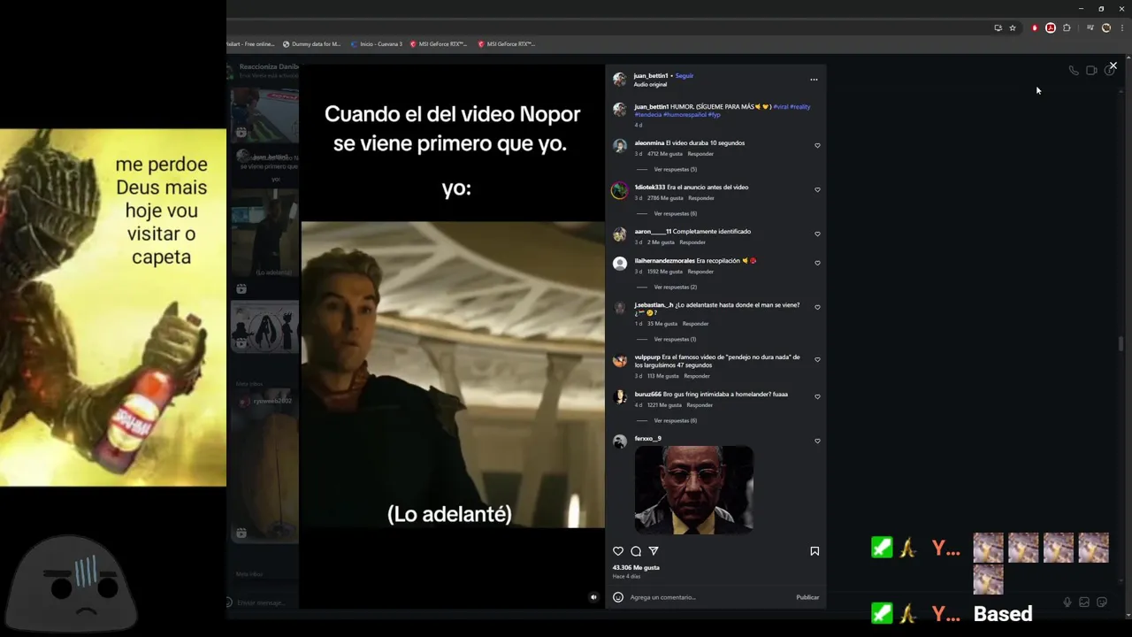Open first 'MSI GeForce RTX' bookmark
Screen dimensions: 1132x637
(x=439, y=44)
